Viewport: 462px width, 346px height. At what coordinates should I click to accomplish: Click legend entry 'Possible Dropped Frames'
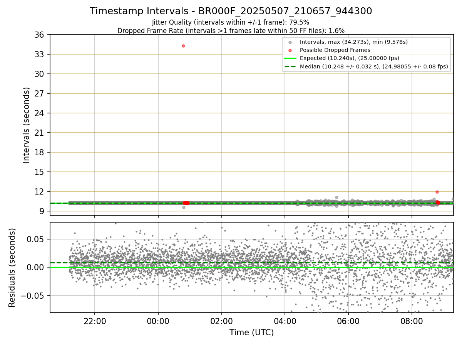click(335, 50)
